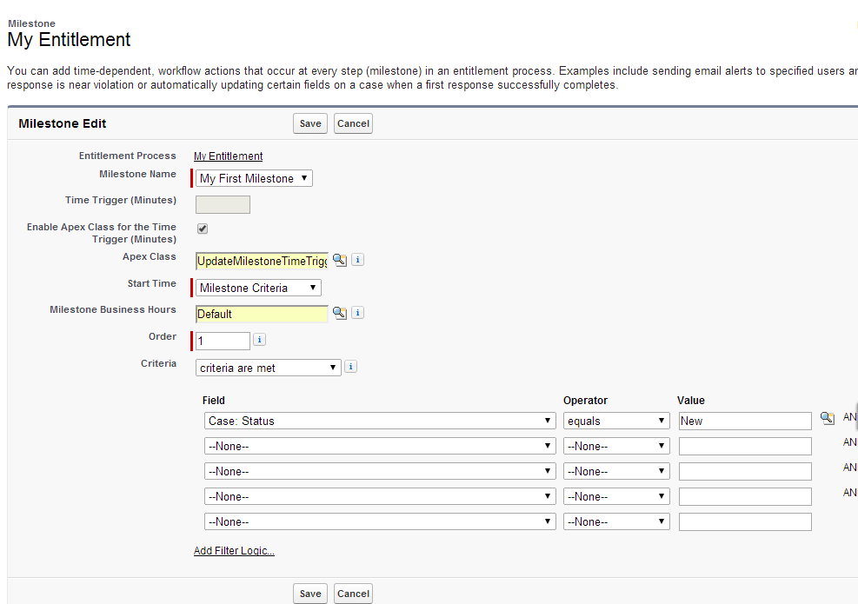
Task: Click the fifth row Value field
Action: [x=745, y=521]
